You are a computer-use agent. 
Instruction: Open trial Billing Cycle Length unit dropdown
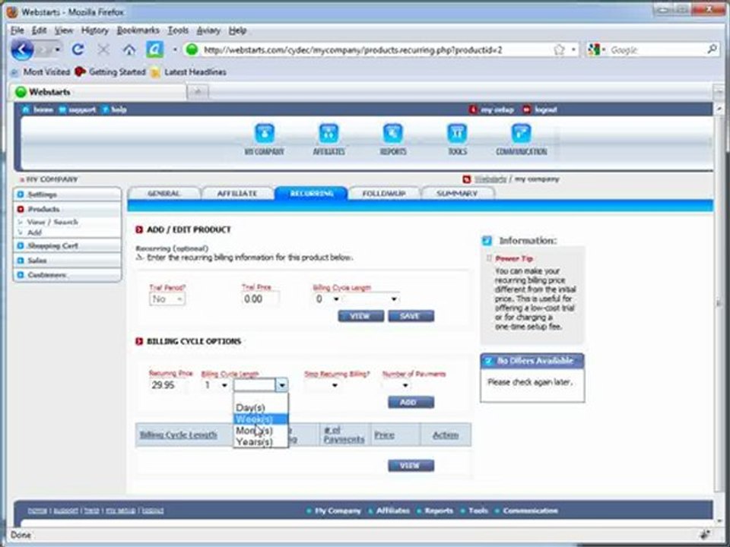[370, 299]
